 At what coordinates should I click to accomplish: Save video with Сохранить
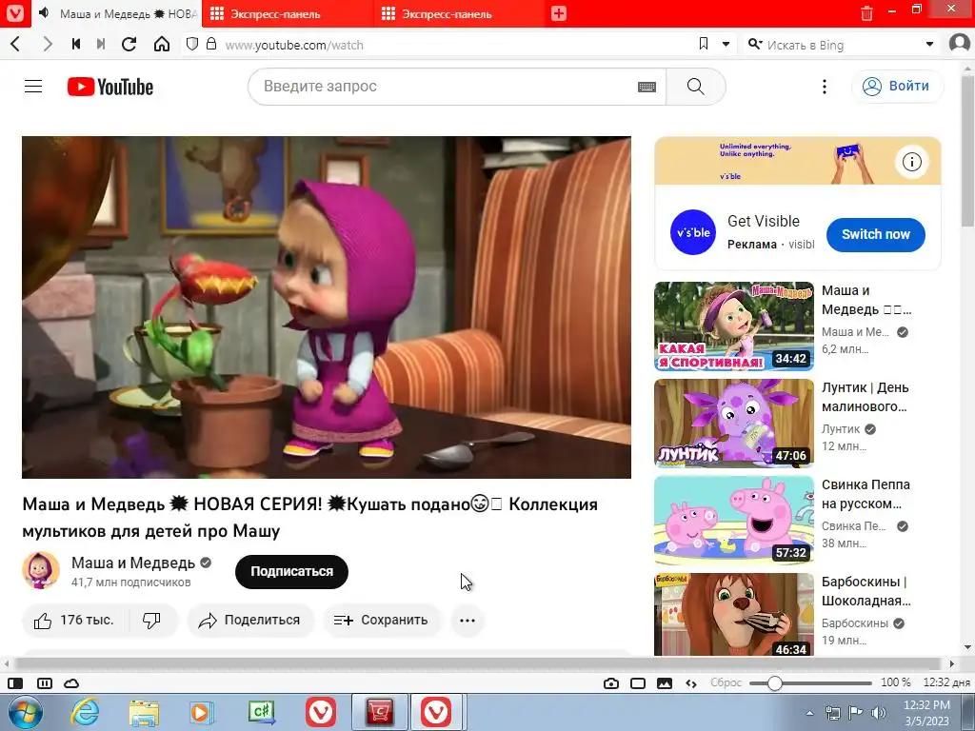point(381,620)
